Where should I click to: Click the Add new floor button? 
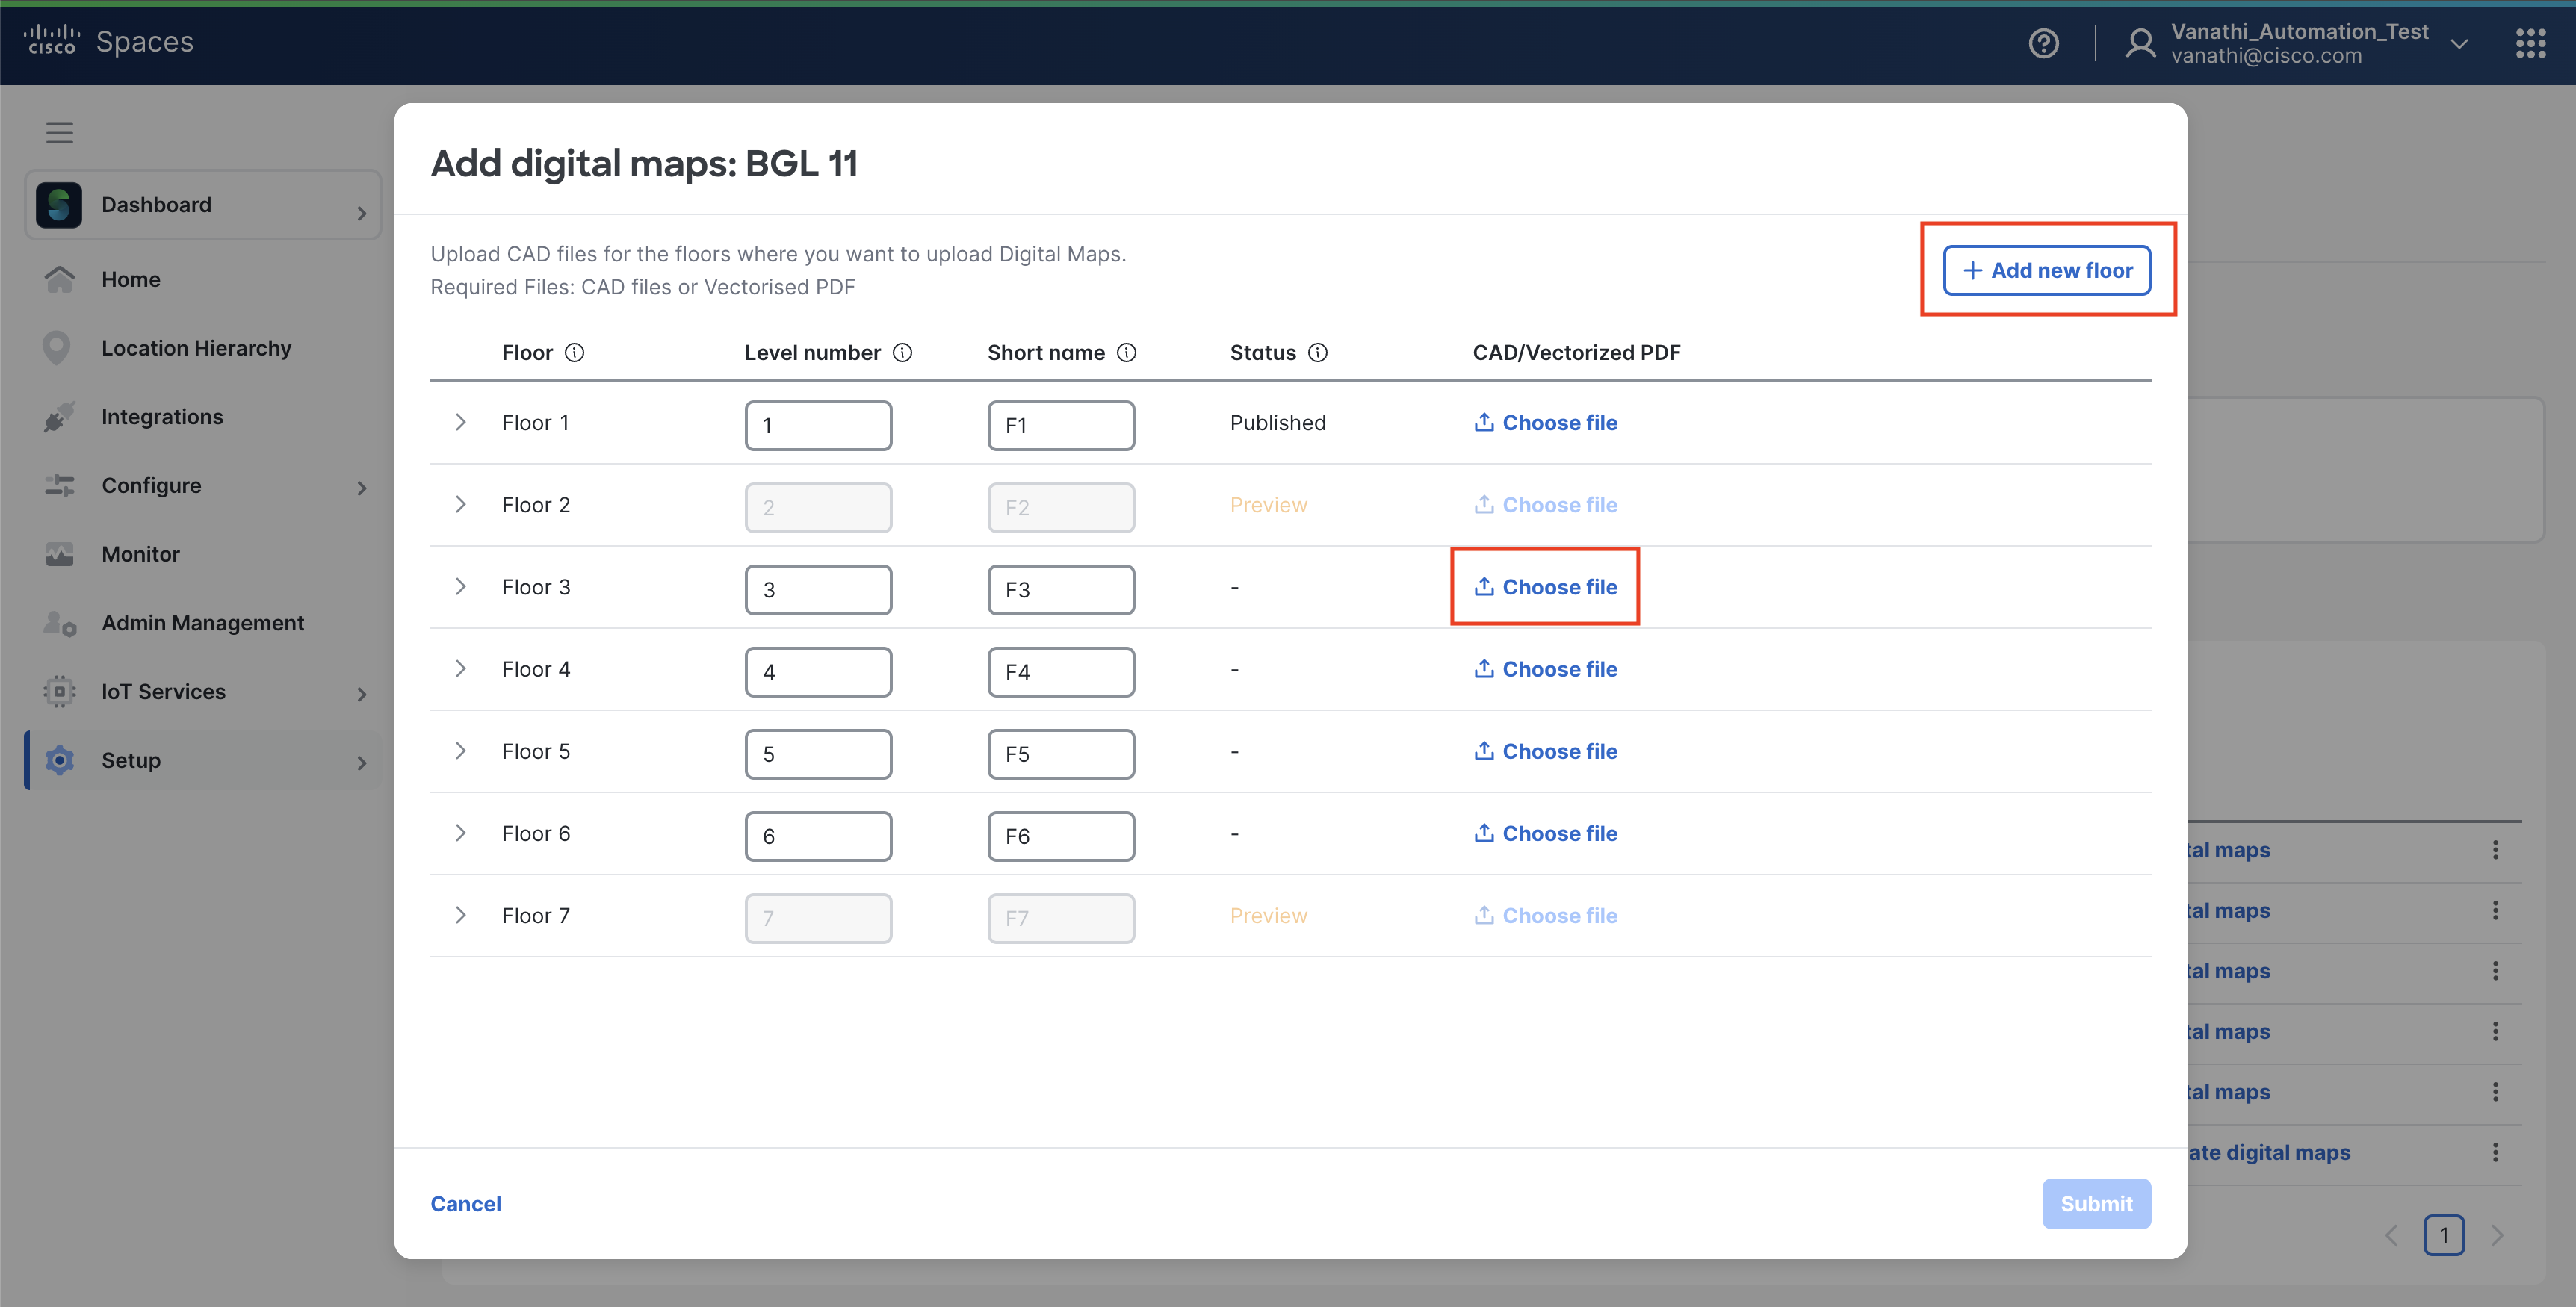click(x=2046, y=270)
